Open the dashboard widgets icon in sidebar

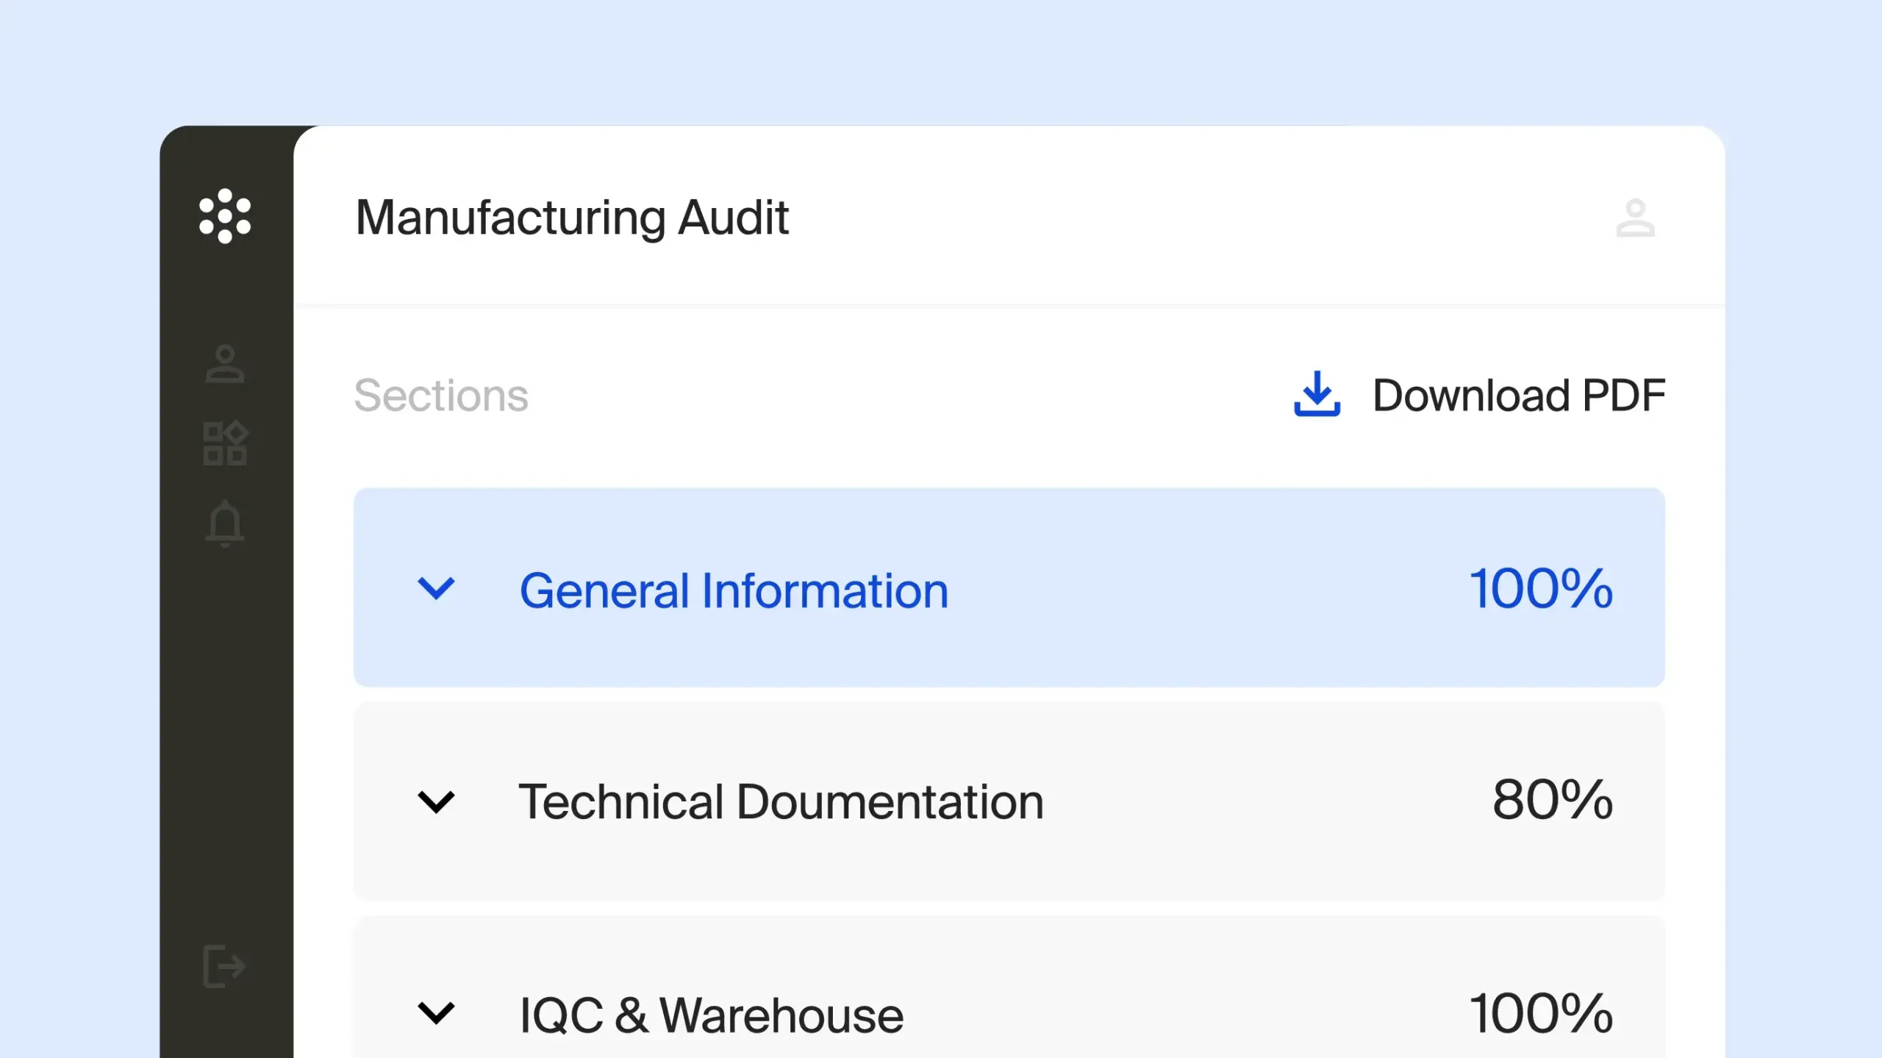click(x=225, y=443)
